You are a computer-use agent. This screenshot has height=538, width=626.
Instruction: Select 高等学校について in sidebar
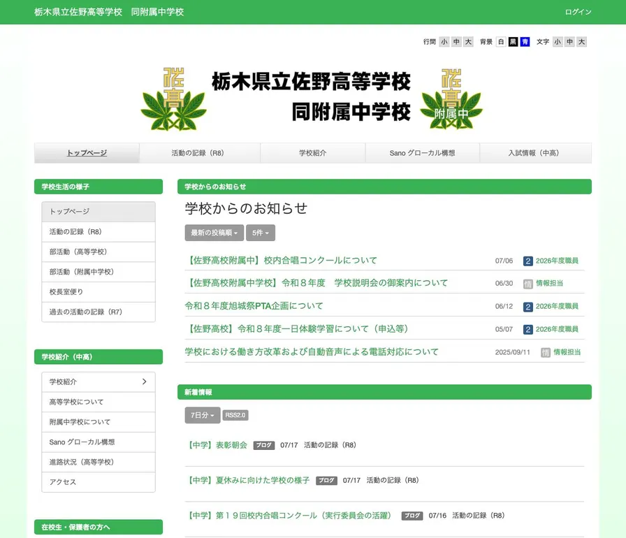tap(99, 402)
